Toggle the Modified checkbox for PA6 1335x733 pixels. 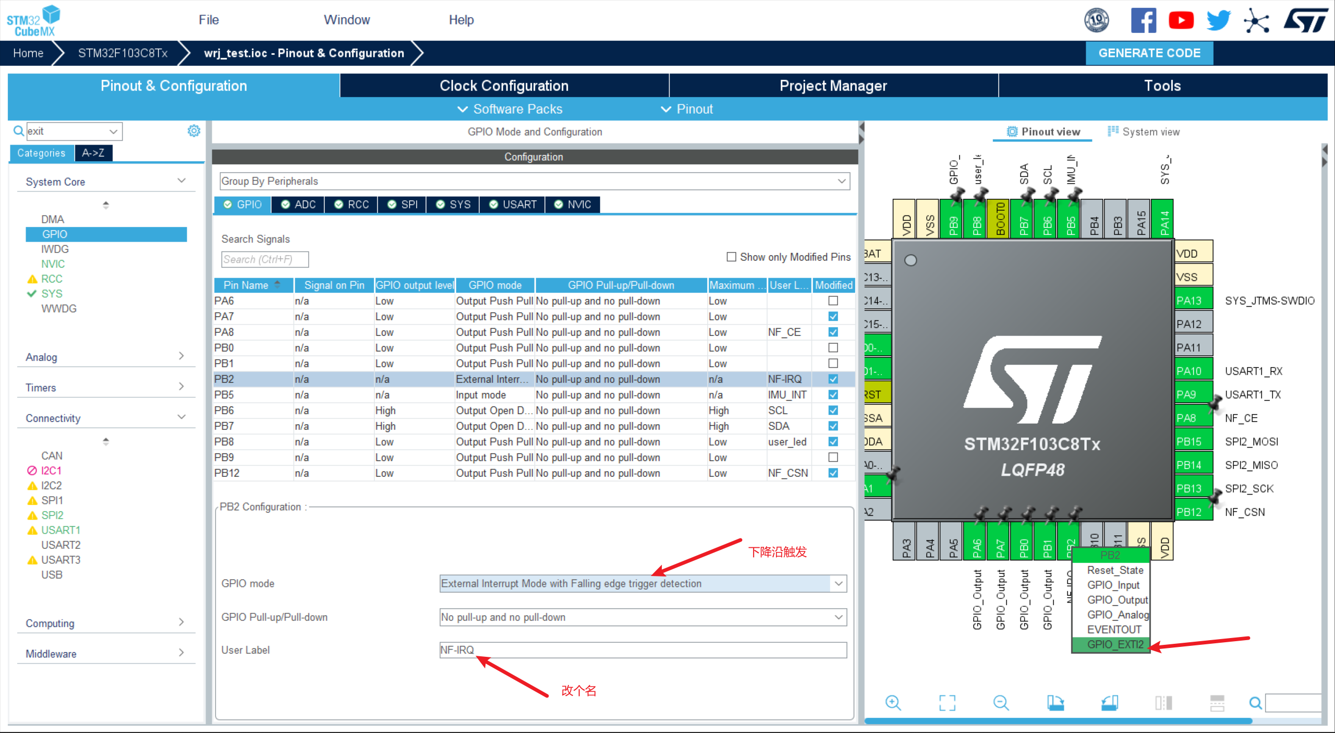click(833, 301)
